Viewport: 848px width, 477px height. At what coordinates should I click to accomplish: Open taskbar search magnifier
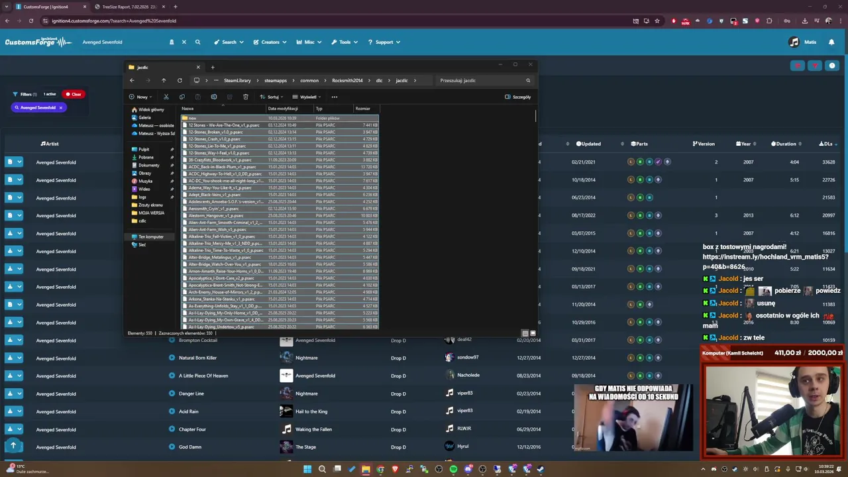[322, 469]
